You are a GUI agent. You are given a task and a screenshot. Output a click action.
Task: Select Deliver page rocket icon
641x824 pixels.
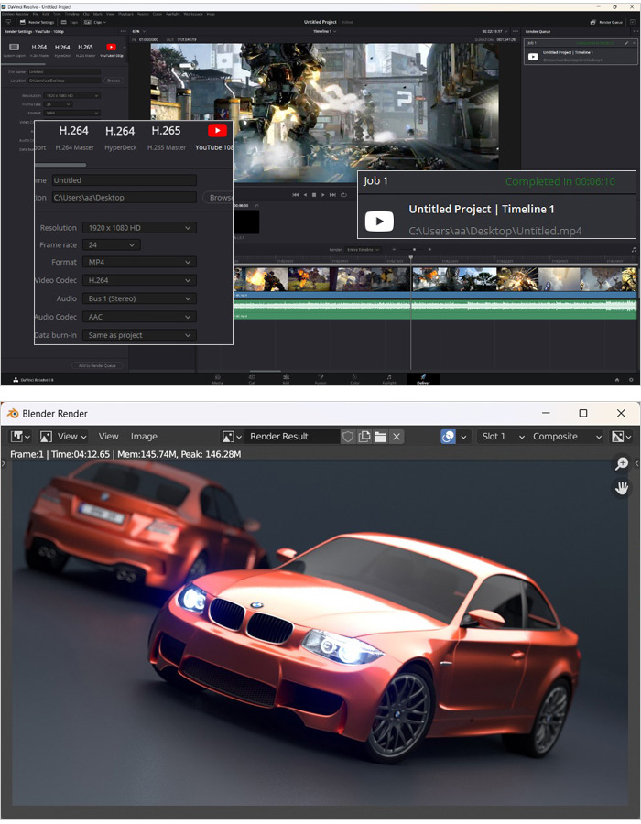(x=423, y=379)
